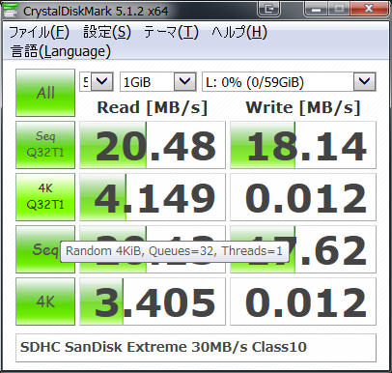Open the ファイル(F) menu
Screen dimensions: 392x373
pyautogui.click(x=39, y=32)
